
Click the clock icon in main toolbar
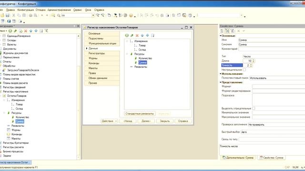(190, 15)
